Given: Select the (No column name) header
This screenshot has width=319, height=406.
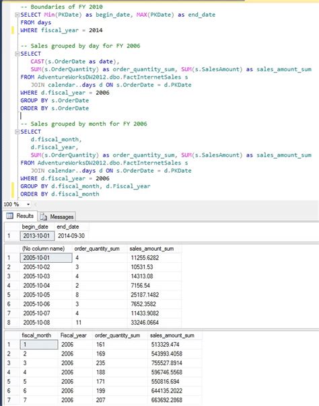Looking at the screenshot, I should pos(43,249).
